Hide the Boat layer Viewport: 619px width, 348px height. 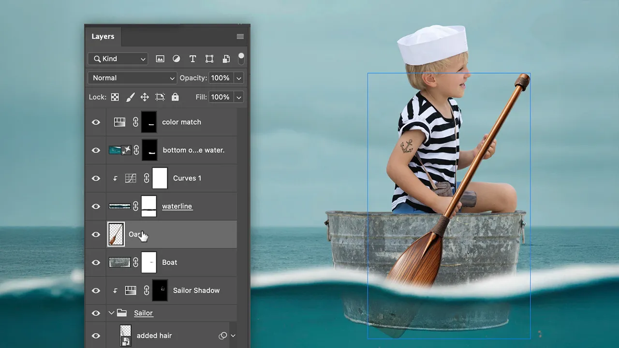[96, 262]
